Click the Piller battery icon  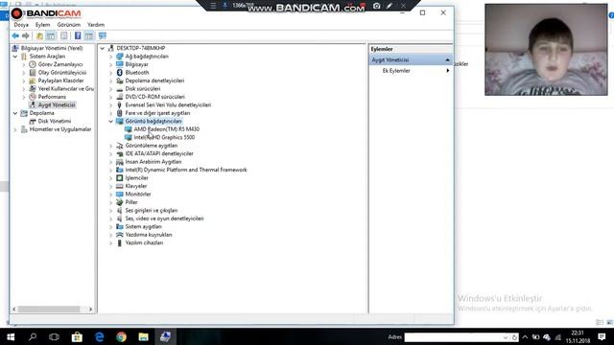pyautogui.click(x=119, y=202)
